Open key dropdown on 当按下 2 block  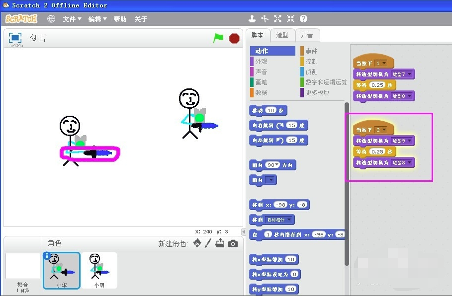click(x=381, y=130)
